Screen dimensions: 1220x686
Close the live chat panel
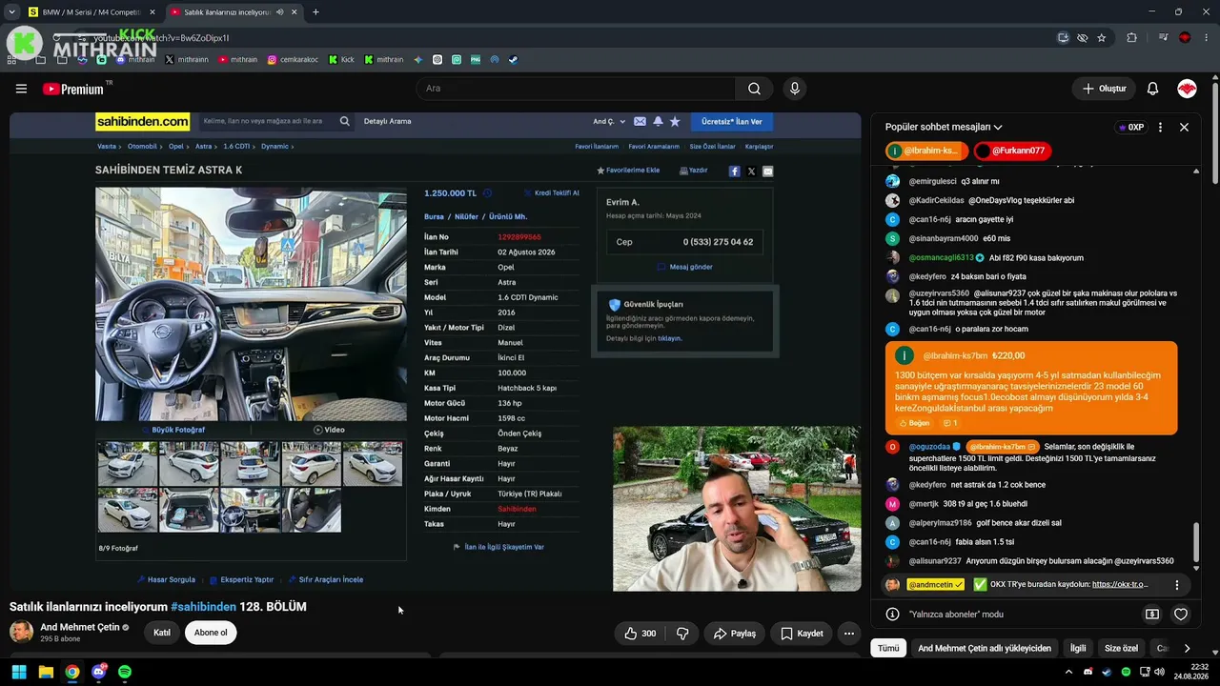coord(1184,127)
